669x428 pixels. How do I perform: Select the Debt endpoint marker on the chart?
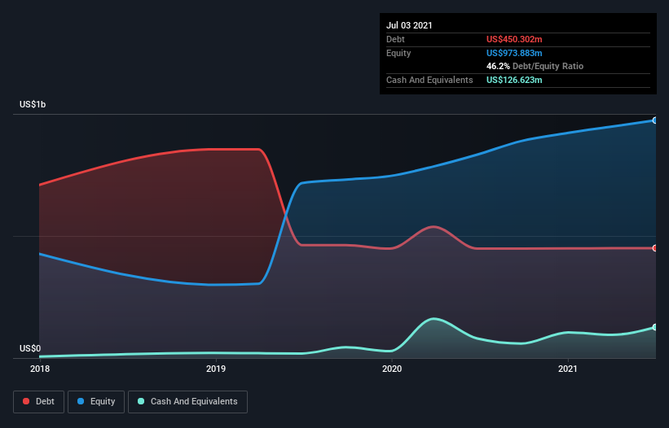654,248
